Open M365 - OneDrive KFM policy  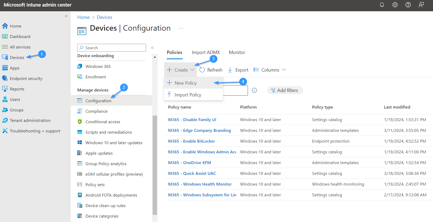coord(190,163)
